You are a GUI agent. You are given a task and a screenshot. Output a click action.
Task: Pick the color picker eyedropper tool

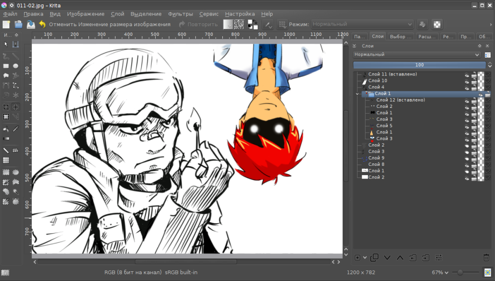point(15,129)
